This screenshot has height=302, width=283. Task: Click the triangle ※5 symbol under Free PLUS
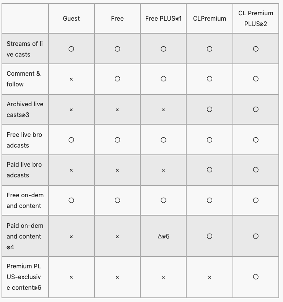coord(163,237)
